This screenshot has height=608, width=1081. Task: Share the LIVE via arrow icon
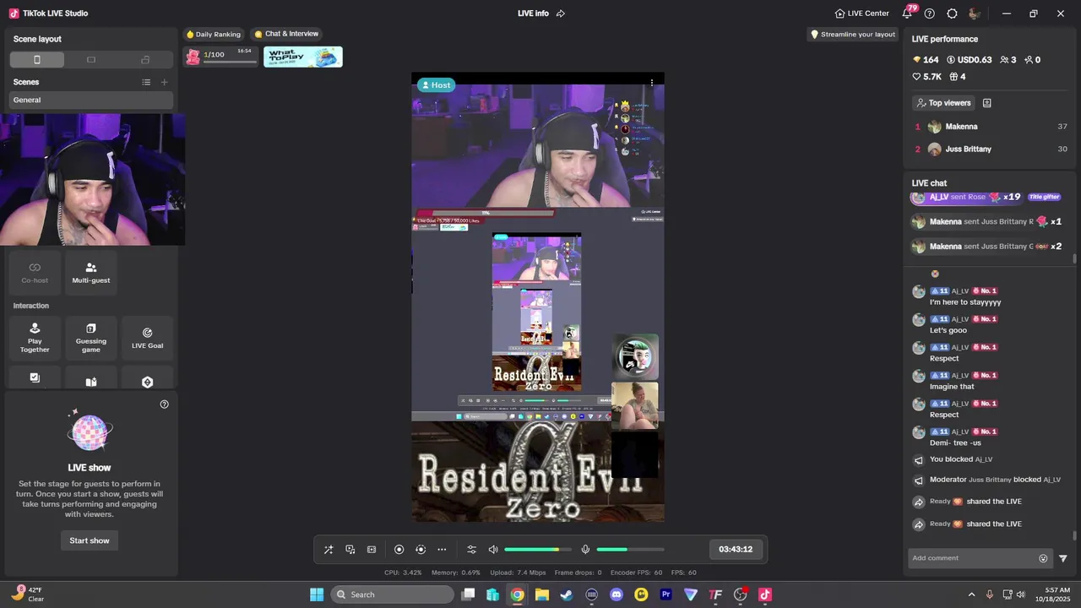point(561,14)
